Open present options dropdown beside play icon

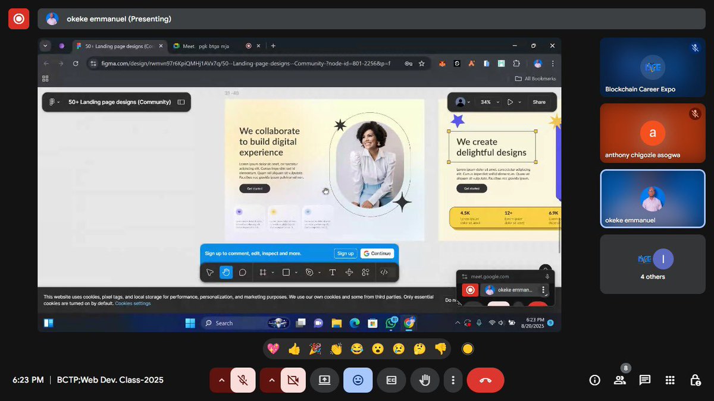pos(519,102)
